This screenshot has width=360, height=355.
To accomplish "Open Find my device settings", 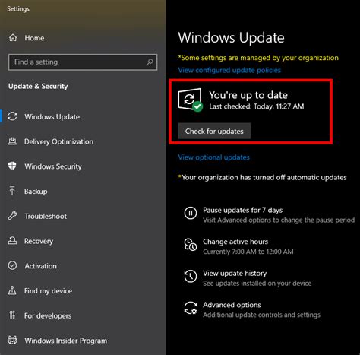I will pyautogui.click(x=48, y=291).
